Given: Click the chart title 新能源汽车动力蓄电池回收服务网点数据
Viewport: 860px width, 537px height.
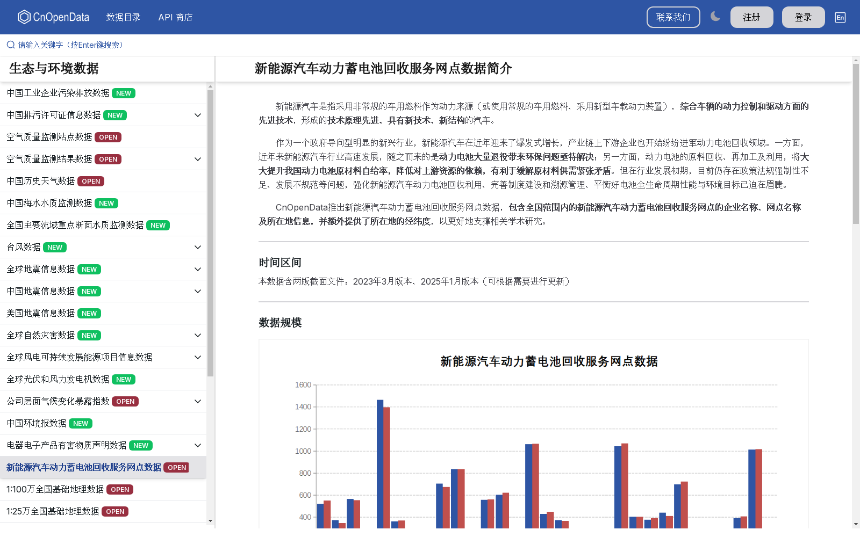Looking at the screenshot, I should click(549, 361).
